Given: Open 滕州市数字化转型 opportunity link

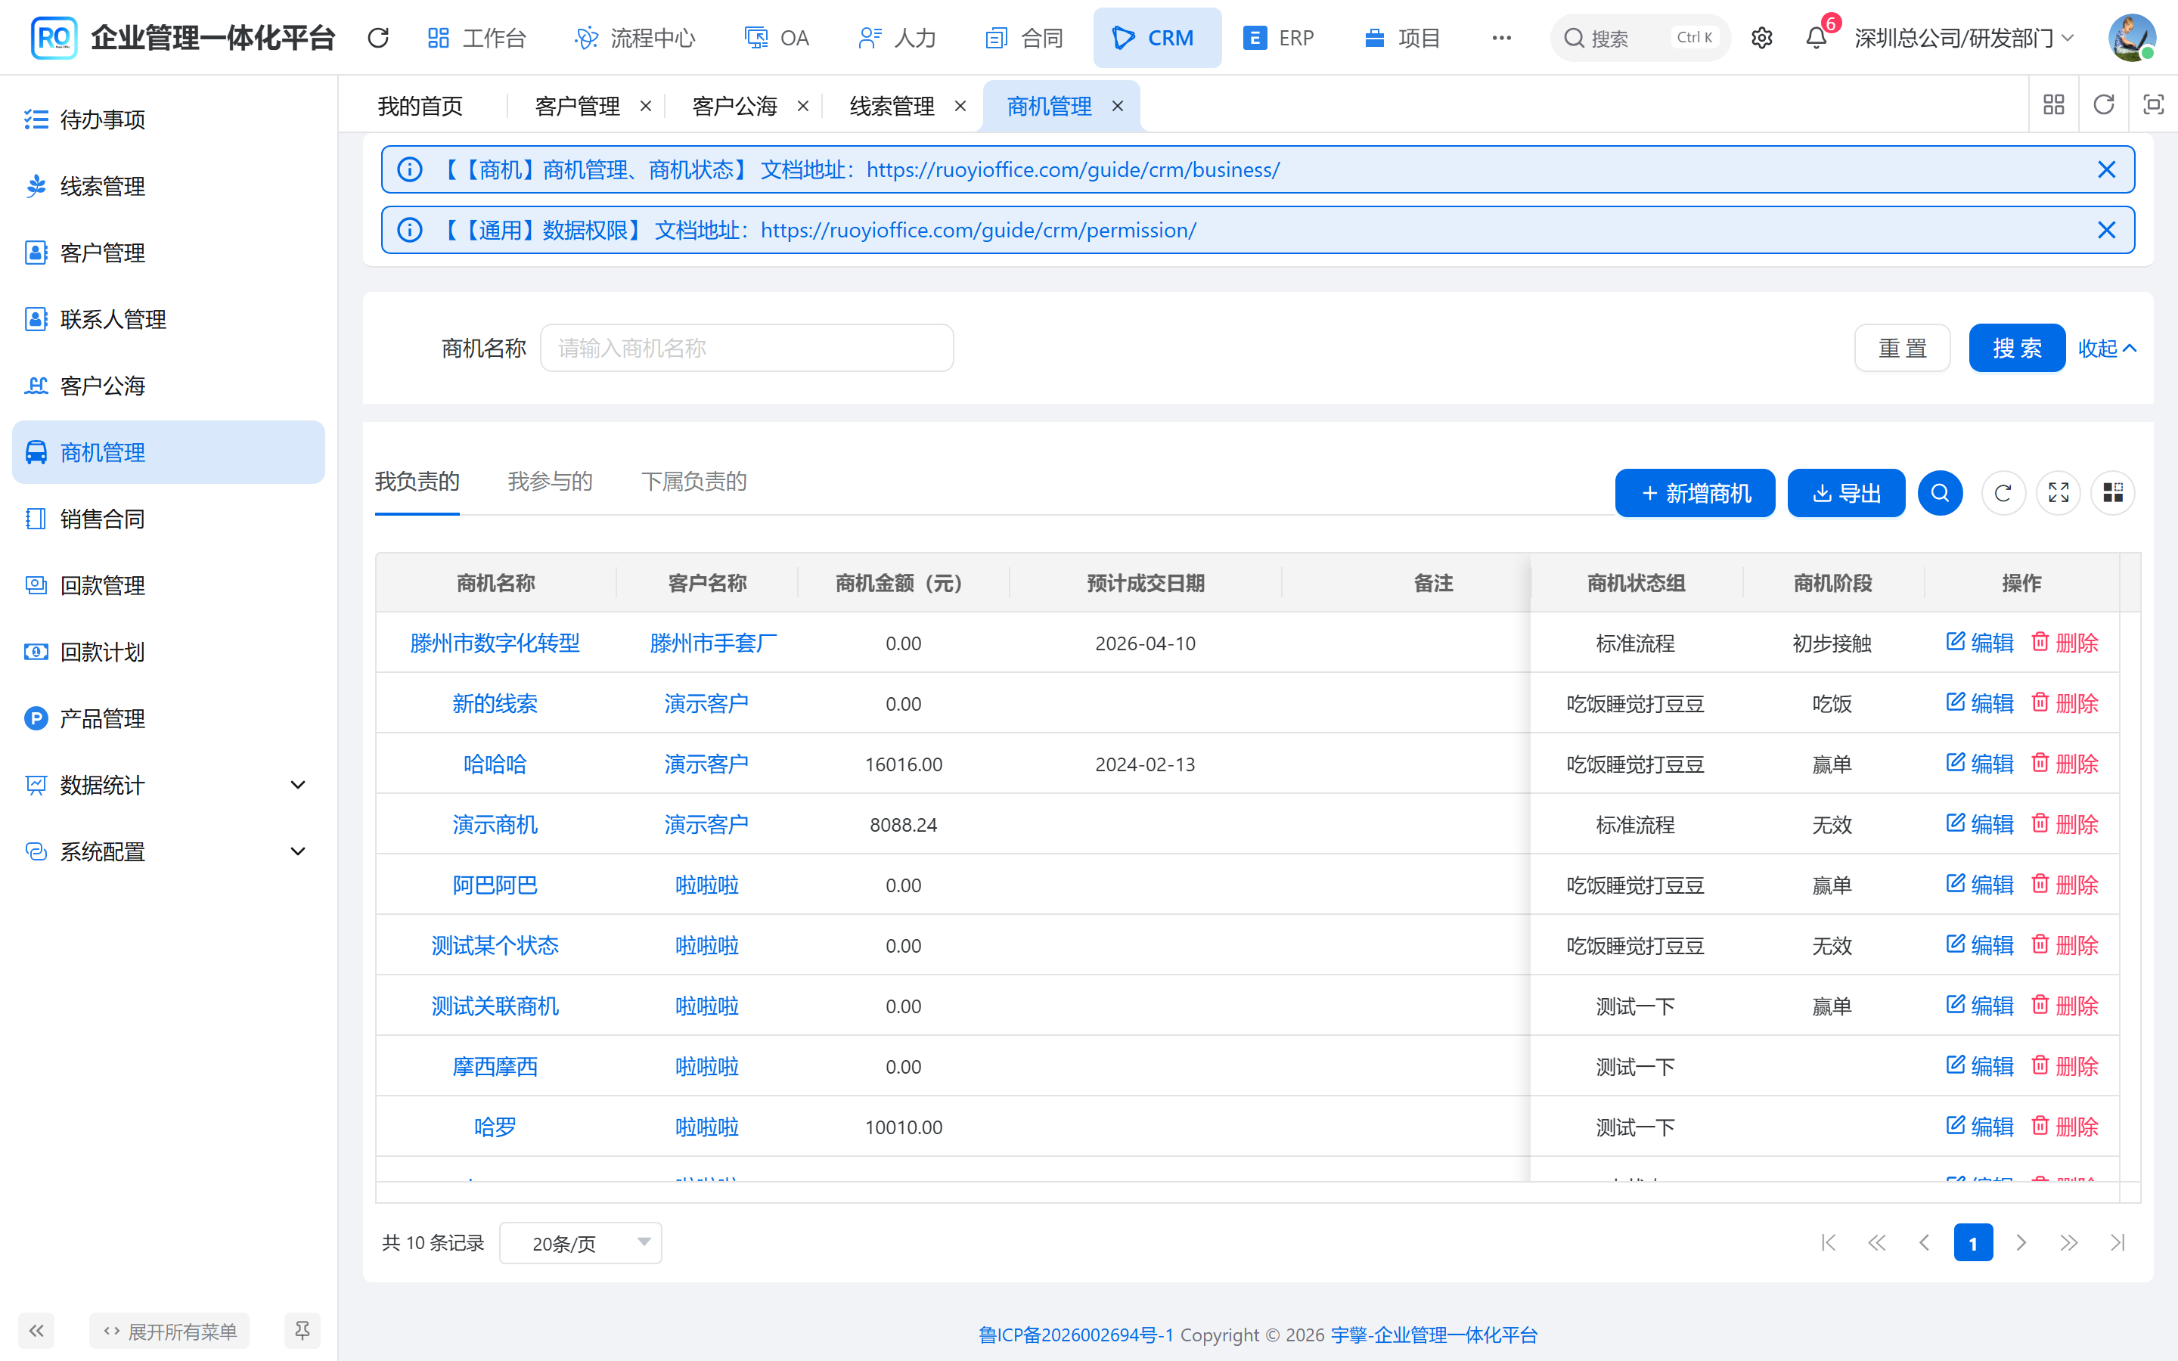Looking at the screenshot, I should tap(495, 643).
